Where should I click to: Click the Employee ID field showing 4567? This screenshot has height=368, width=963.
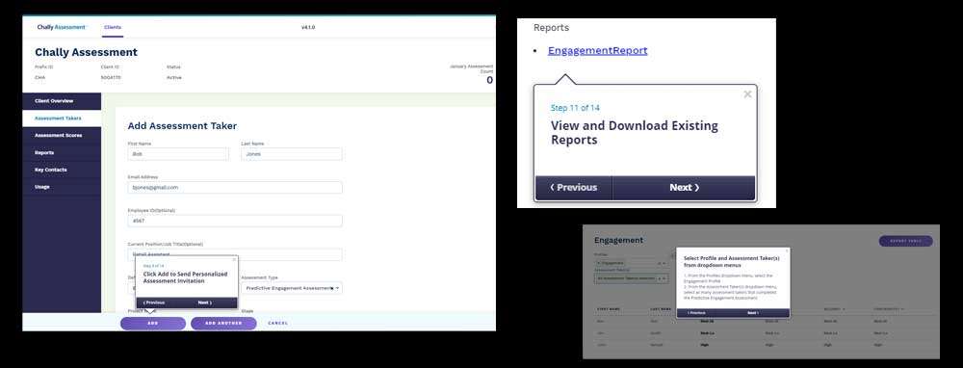click(235, 221)
